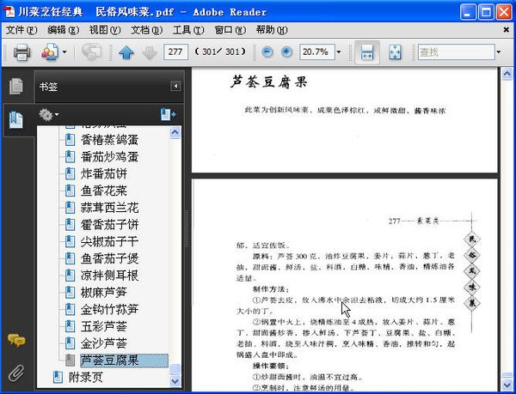Image resolution: width=516 pixels, height=394 pixels.
Task: Click the grayed previous view globe icon
Action: (x=91, y=52)
